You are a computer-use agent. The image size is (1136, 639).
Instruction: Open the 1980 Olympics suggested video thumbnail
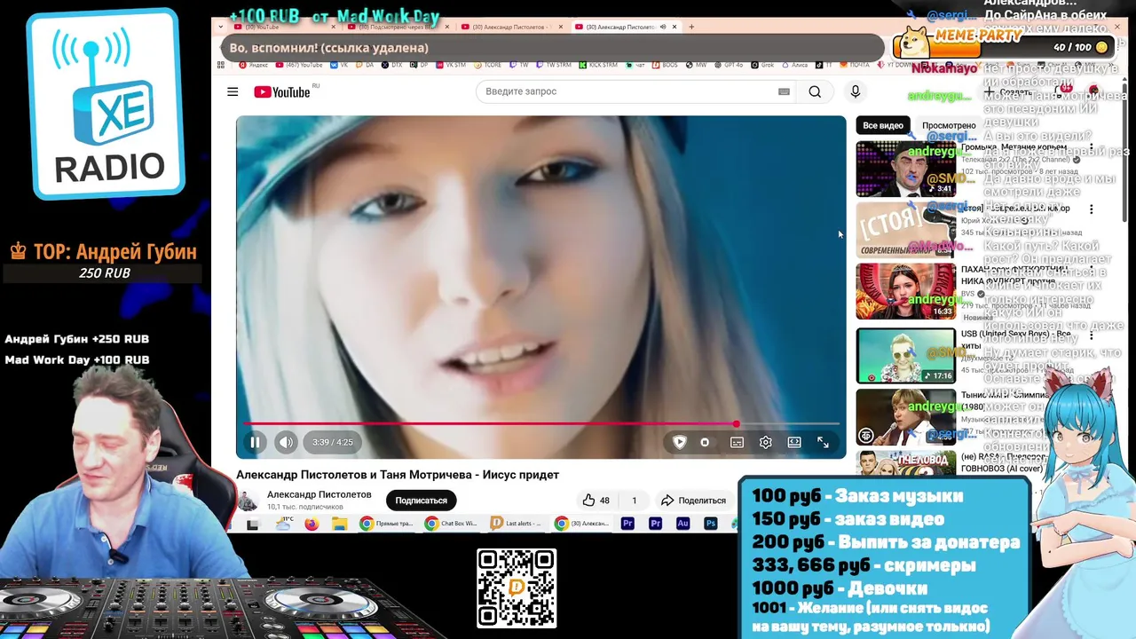[x=905, y=417]
